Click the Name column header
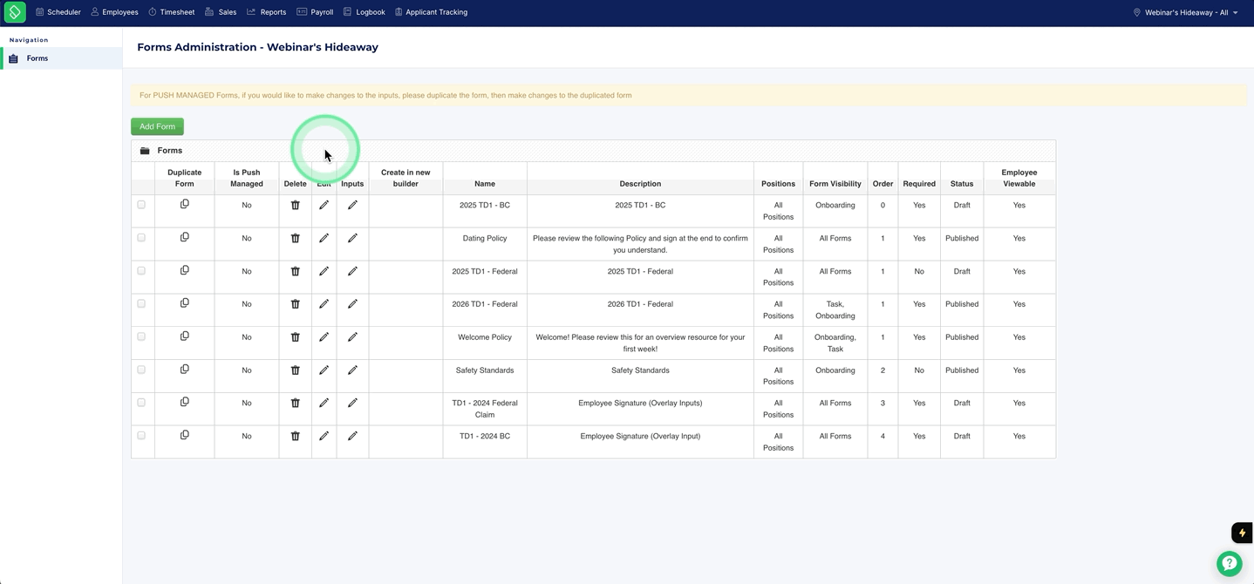 tap(485, 184)
